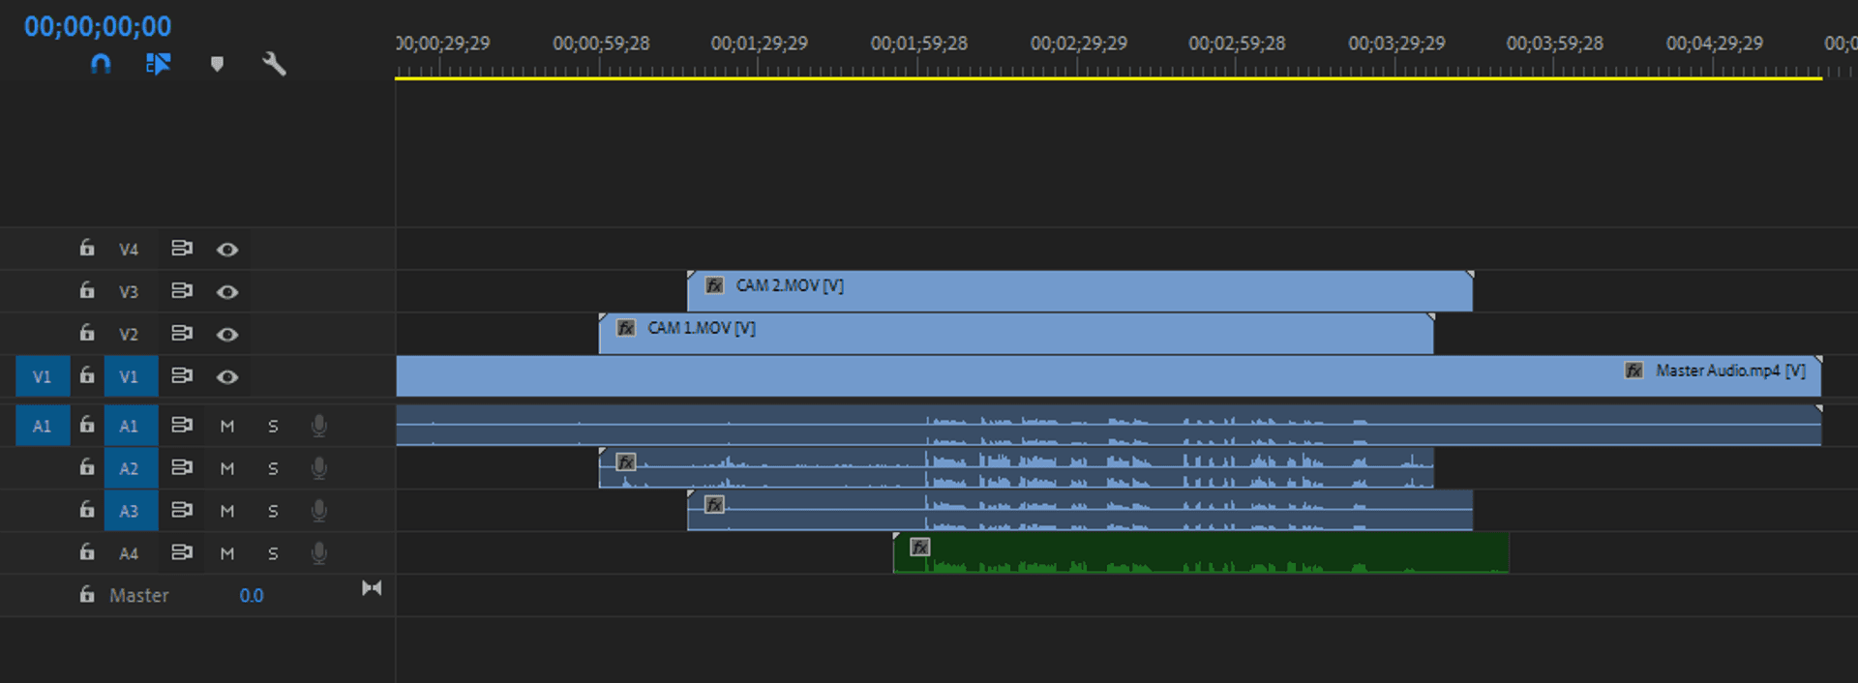Toggle lock on track V4
This screenshot has width=1858, height=683.
(x=87, y=249)
